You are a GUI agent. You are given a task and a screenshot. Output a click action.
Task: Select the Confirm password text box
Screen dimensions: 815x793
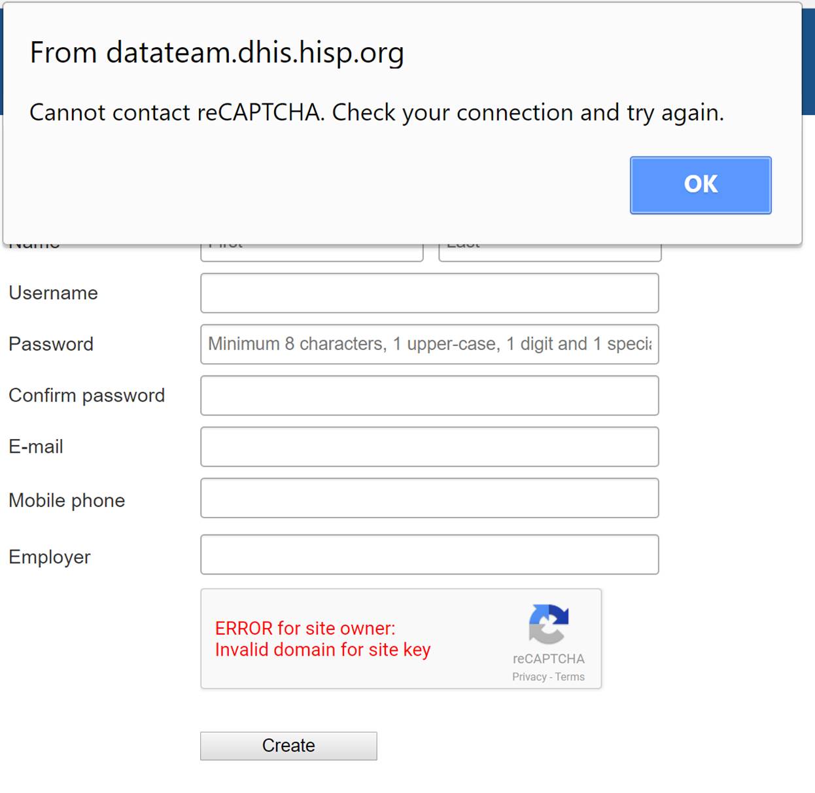coord(429,395)
